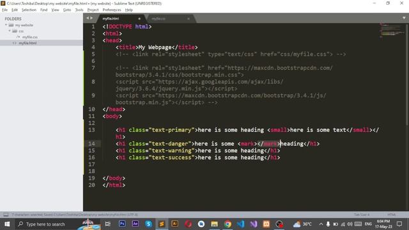Switch to the myfile.html tab
Screen dimensions: 409x230
[121, 19]
